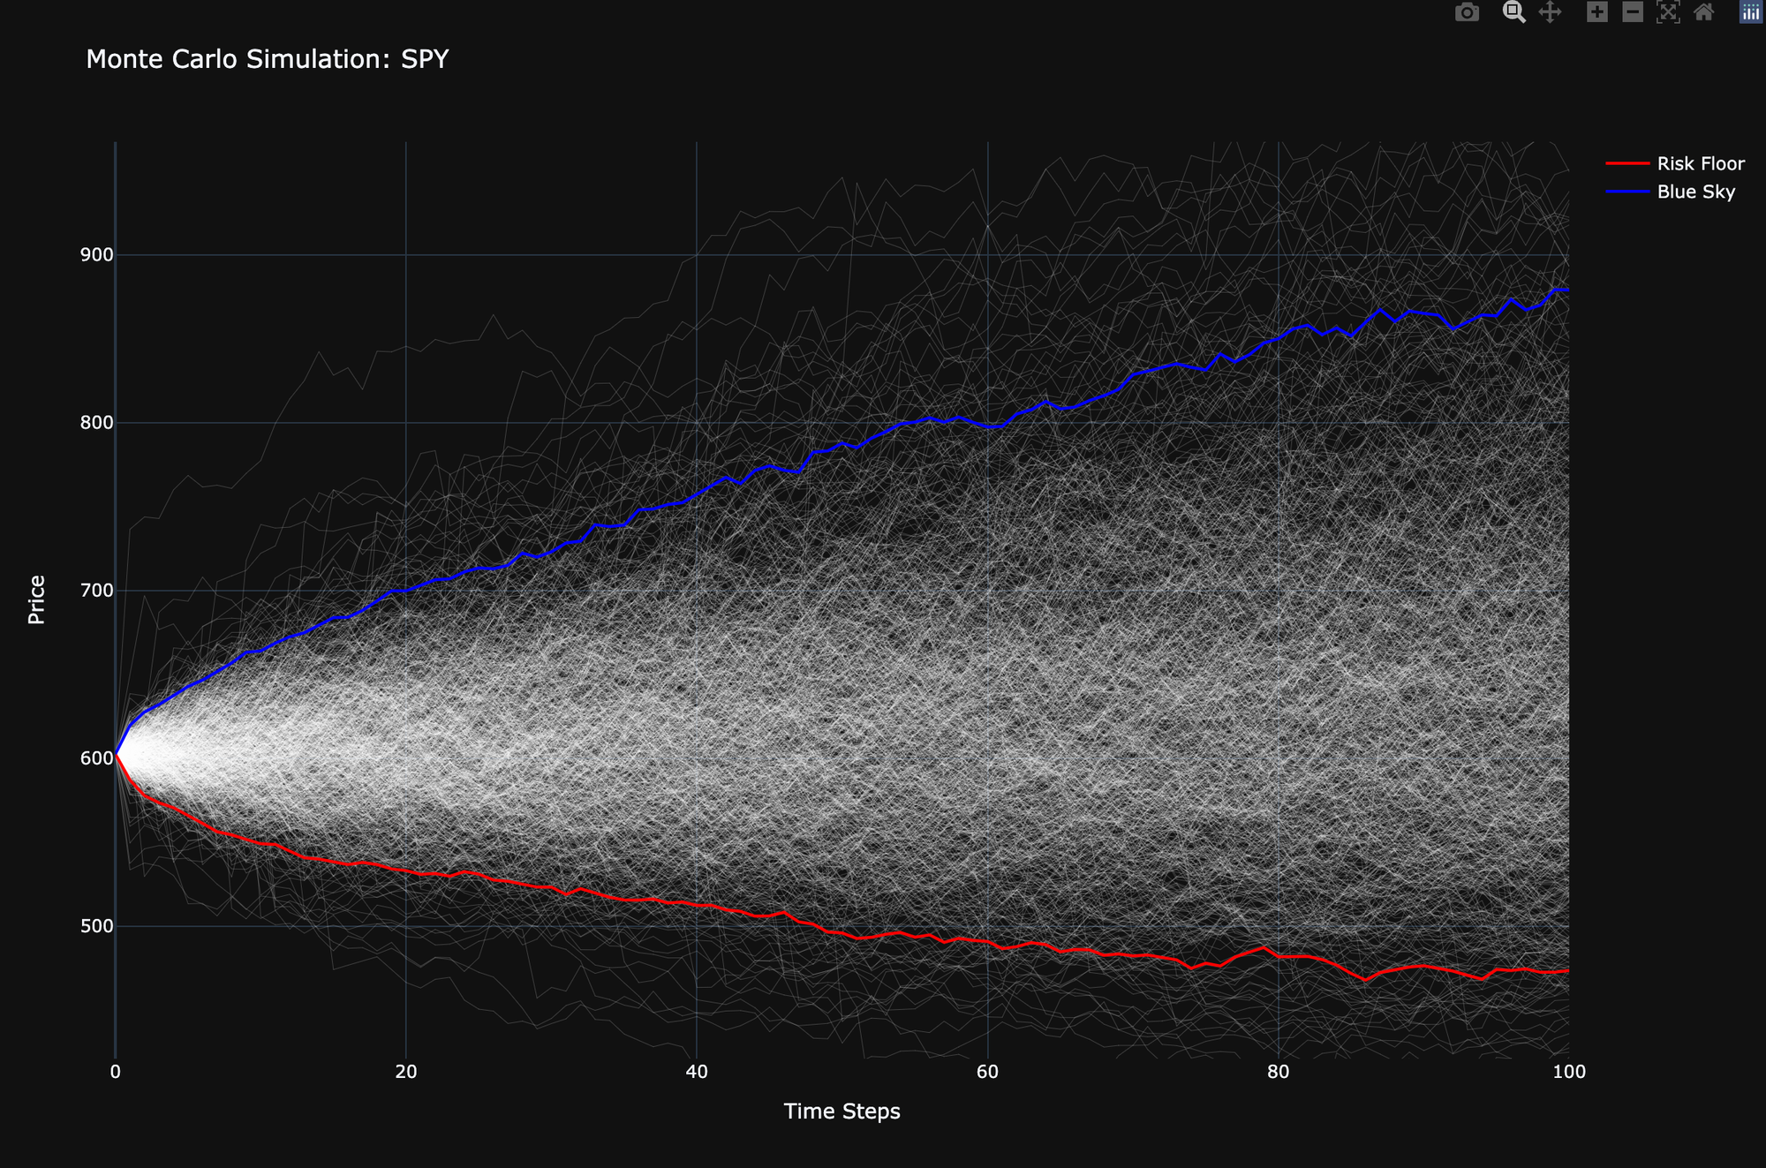Activate the Pan tool
Image resolution: width=1766 pixels, height=1168 pixels.
[x=1550, y=12]
